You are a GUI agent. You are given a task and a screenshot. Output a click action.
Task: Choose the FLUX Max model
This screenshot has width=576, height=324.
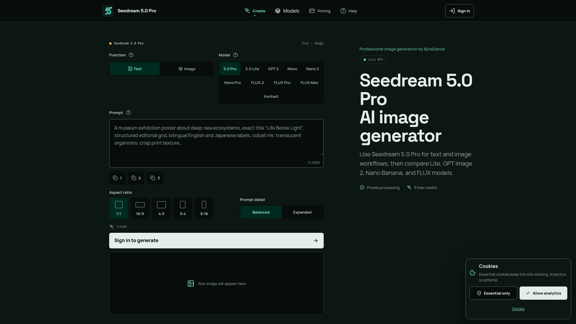coord(309,82)
